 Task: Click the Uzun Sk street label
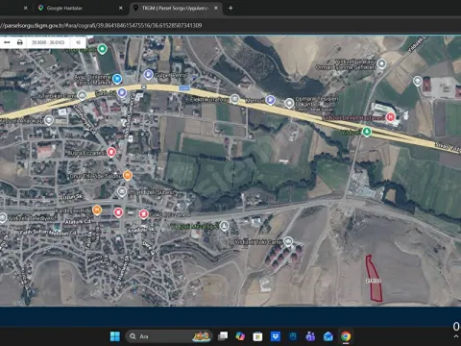(x=73, y=197)
